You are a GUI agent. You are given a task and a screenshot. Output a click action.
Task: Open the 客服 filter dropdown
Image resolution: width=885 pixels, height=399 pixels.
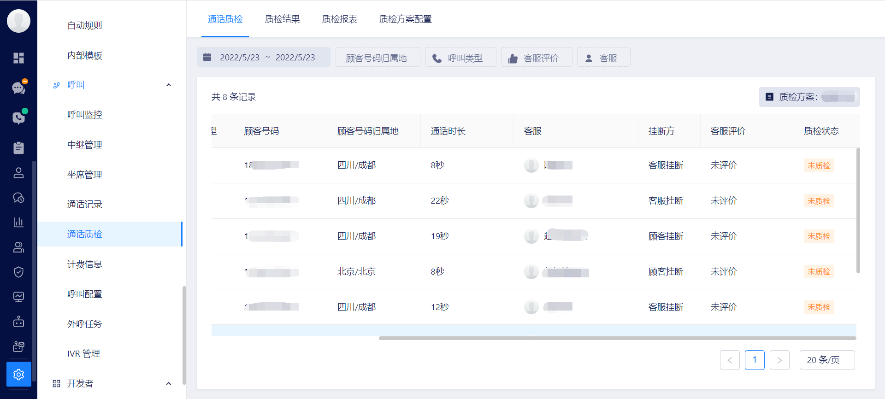click(x=604, y=57)
